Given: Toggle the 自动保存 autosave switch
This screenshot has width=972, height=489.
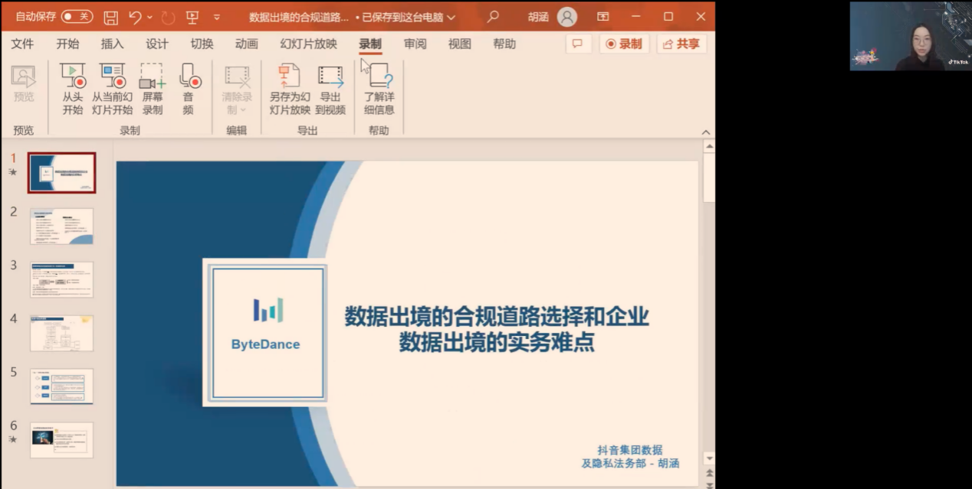Looking at the screenshot, I should tap(77, 17).
